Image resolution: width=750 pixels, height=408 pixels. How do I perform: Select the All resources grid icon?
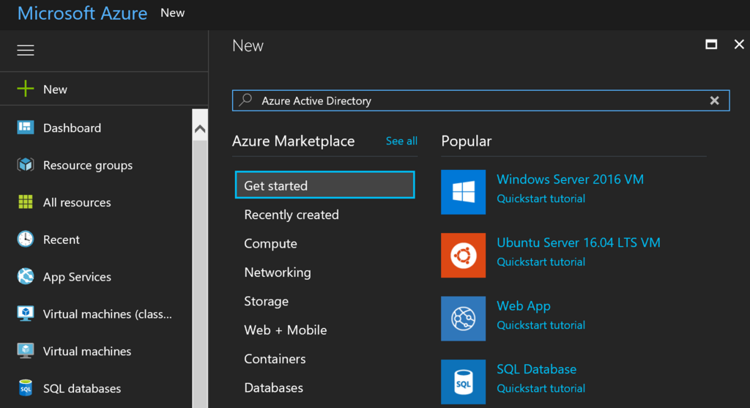(x=26, y=202)
